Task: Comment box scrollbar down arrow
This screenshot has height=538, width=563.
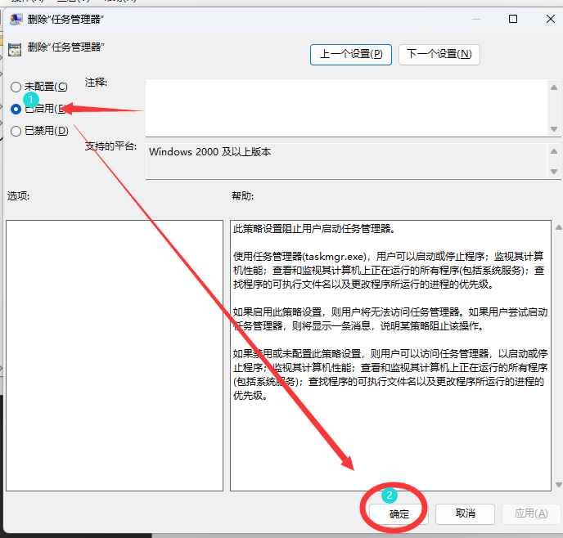Action: [554, 128]
